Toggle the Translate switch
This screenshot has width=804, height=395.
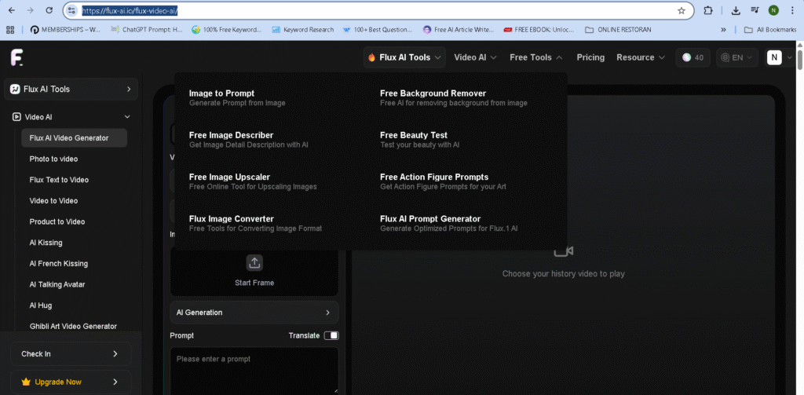(x=331, y=335)
